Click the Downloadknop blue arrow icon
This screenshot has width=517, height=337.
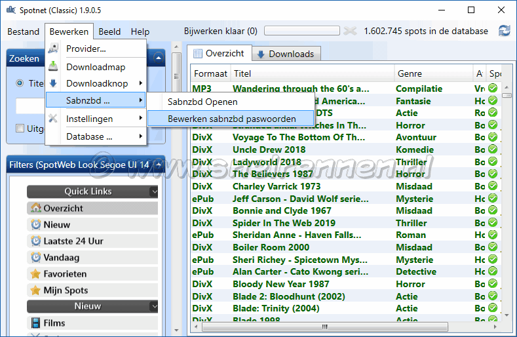53,83
